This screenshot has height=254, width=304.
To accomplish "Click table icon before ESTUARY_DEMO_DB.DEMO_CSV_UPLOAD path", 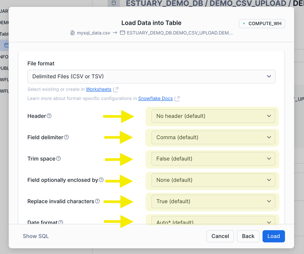I will [x=123, y=33].
